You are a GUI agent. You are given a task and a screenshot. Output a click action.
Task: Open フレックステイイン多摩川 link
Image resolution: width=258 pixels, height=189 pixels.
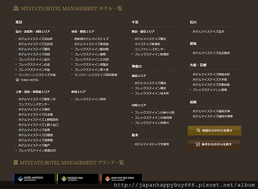tap(152, 123)
